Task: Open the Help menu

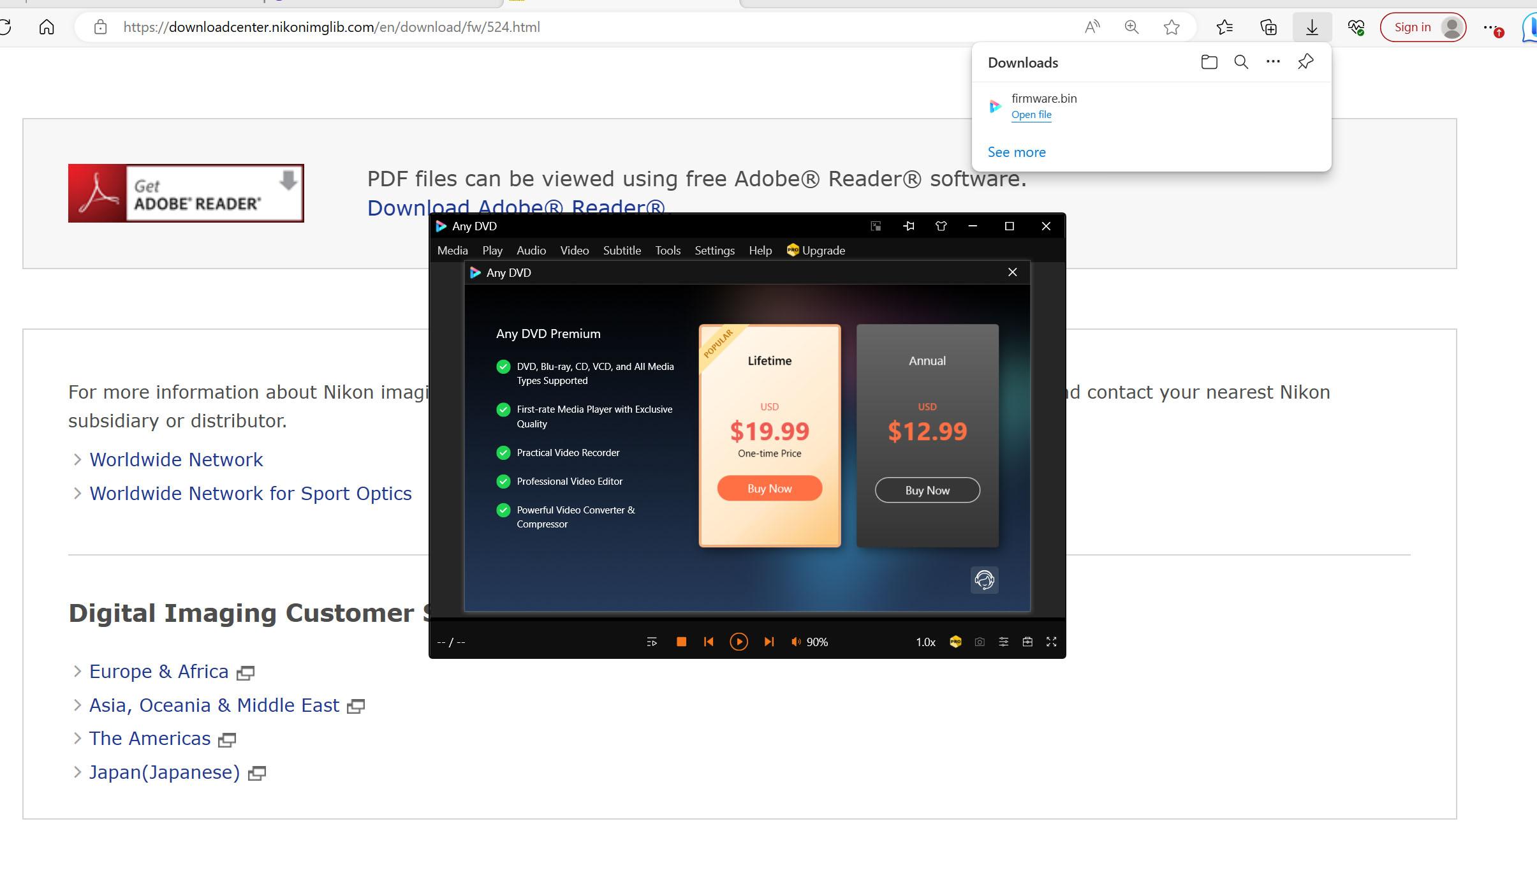Action: click(760, 251)
